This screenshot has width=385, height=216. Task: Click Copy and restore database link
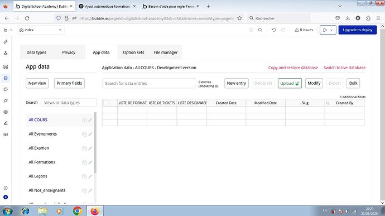pos(293,68)
